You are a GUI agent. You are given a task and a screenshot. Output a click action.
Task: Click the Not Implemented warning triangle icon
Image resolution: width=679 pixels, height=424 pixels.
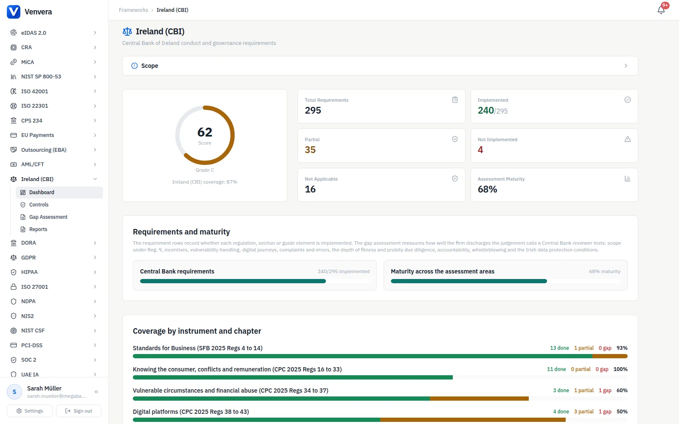(x=628, y=139)
